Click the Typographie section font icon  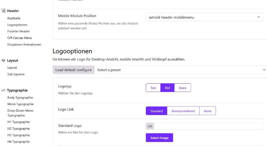3,90
